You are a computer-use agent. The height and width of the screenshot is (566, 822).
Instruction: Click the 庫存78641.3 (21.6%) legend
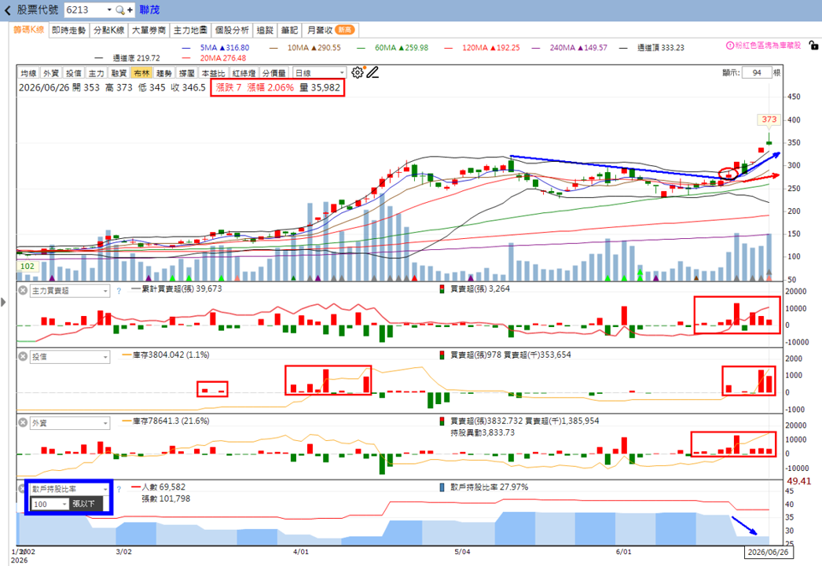pyautogui.click(x=166, y=421)
